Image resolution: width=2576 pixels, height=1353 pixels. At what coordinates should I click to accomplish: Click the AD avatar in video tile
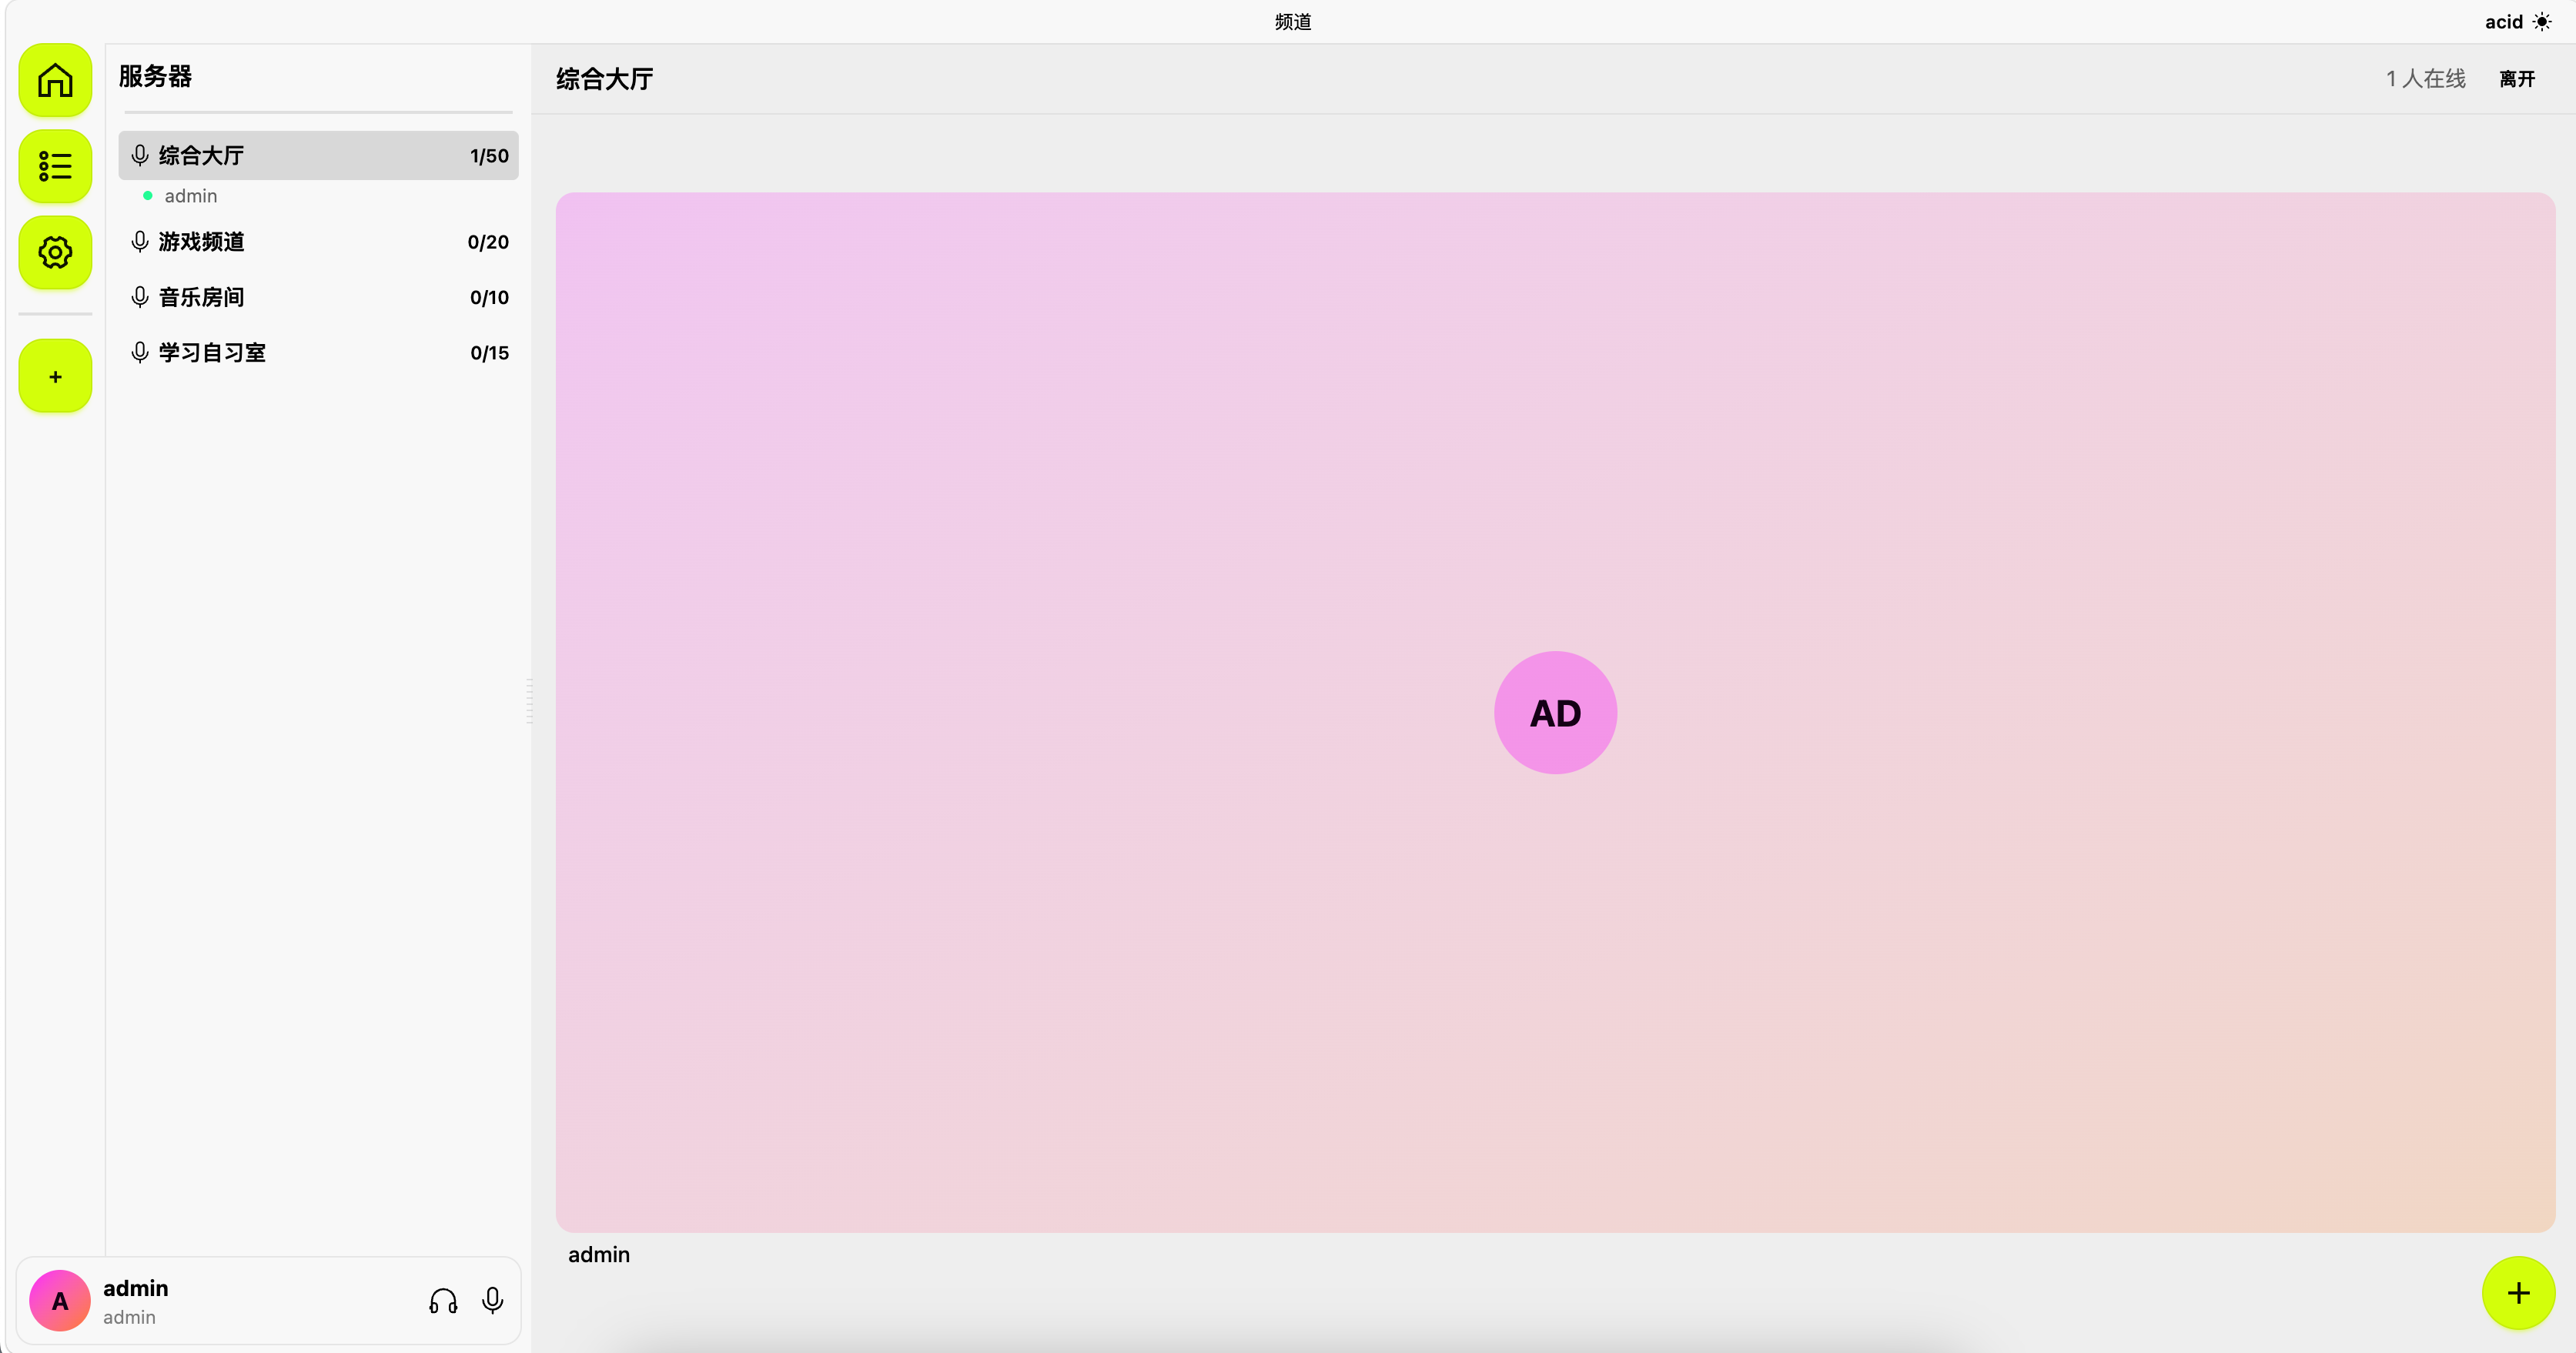[x=1555, y=712]
